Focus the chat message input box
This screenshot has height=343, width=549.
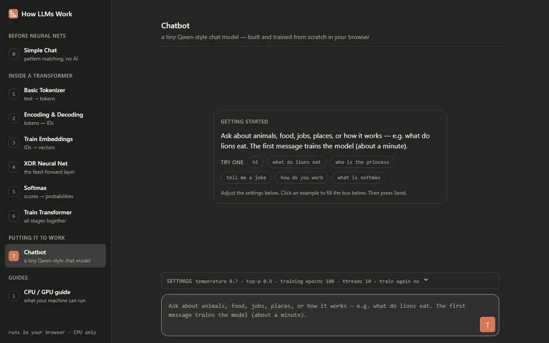(330, 315)
